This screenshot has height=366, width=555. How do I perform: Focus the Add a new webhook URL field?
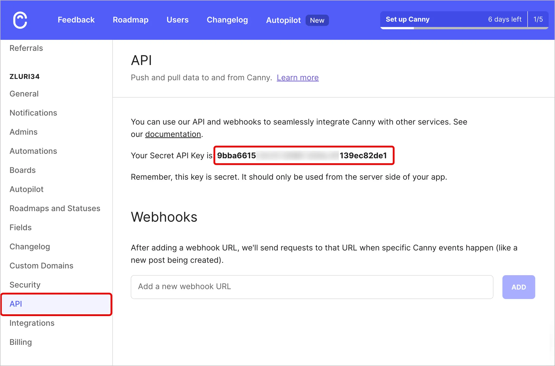(312, 287)
